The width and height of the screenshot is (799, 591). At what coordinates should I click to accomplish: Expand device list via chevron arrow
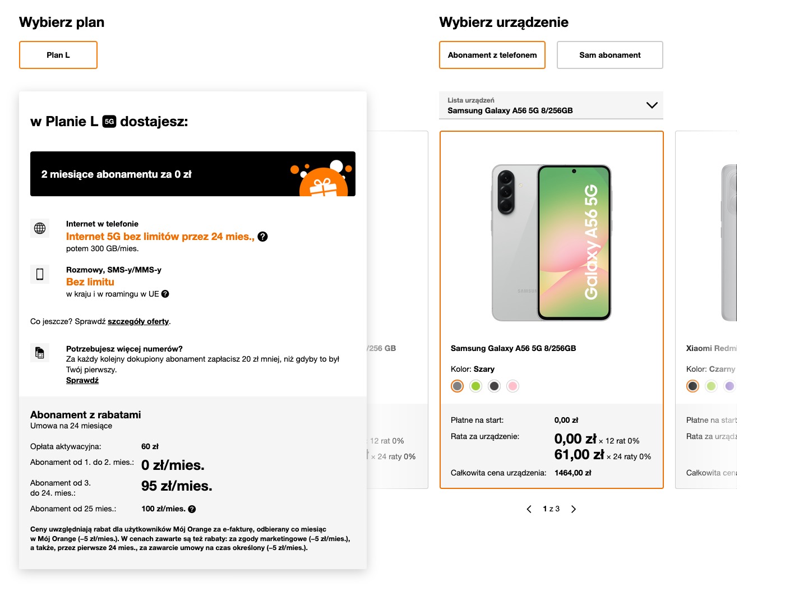(652, 105)
